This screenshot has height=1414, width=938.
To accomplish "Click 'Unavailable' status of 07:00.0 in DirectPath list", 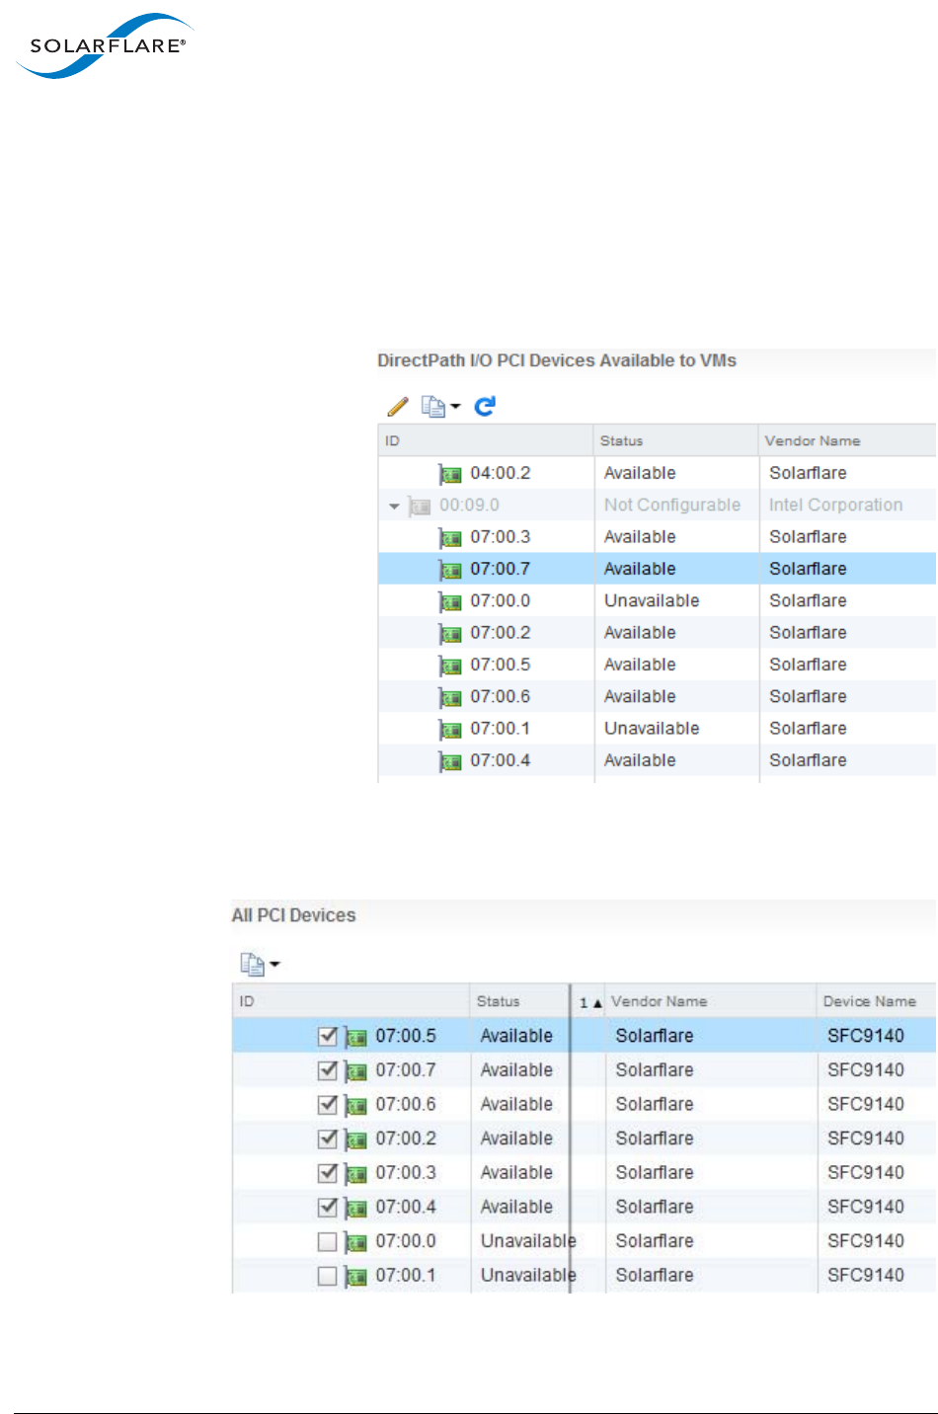I will [652, 600].
